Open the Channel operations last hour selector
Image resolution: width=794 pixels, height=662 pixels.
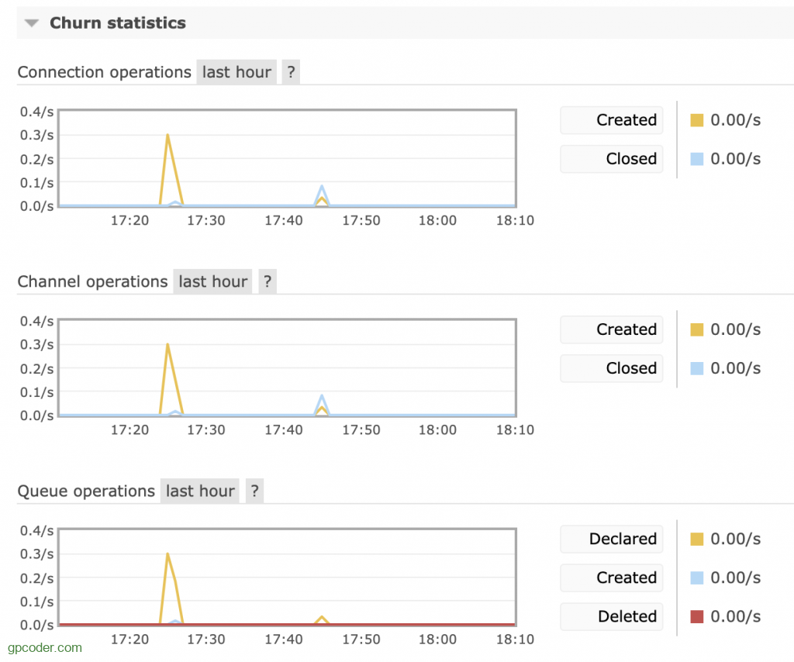212,281
